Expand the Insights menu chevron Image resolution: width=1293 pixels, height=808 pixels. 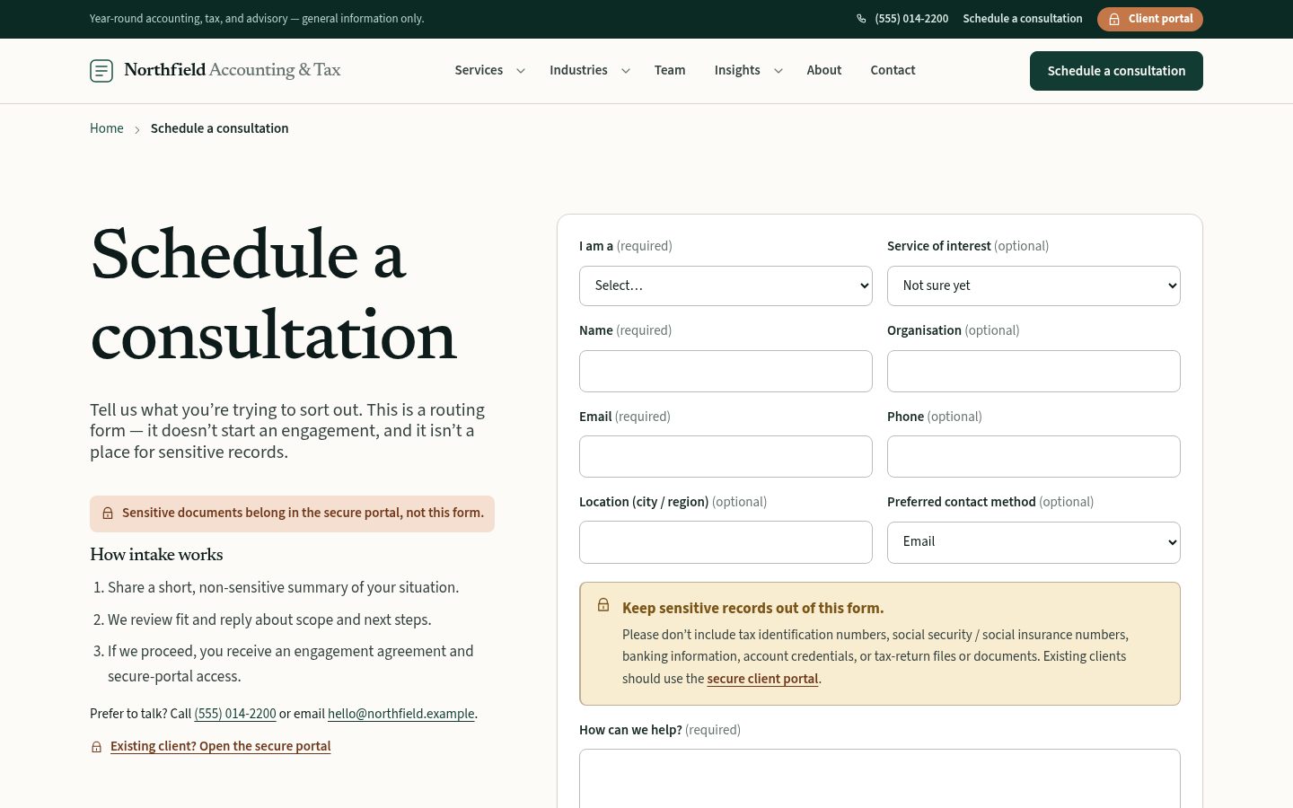coord(778,71)
